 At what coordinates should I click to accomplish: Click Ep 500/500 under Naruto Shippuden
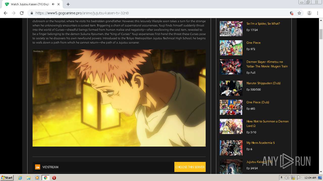(254, 89)
